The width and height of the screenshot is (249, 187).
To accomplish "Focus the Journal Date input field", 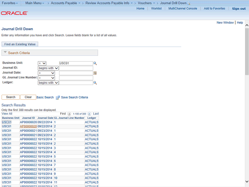I will coord(76,73).
